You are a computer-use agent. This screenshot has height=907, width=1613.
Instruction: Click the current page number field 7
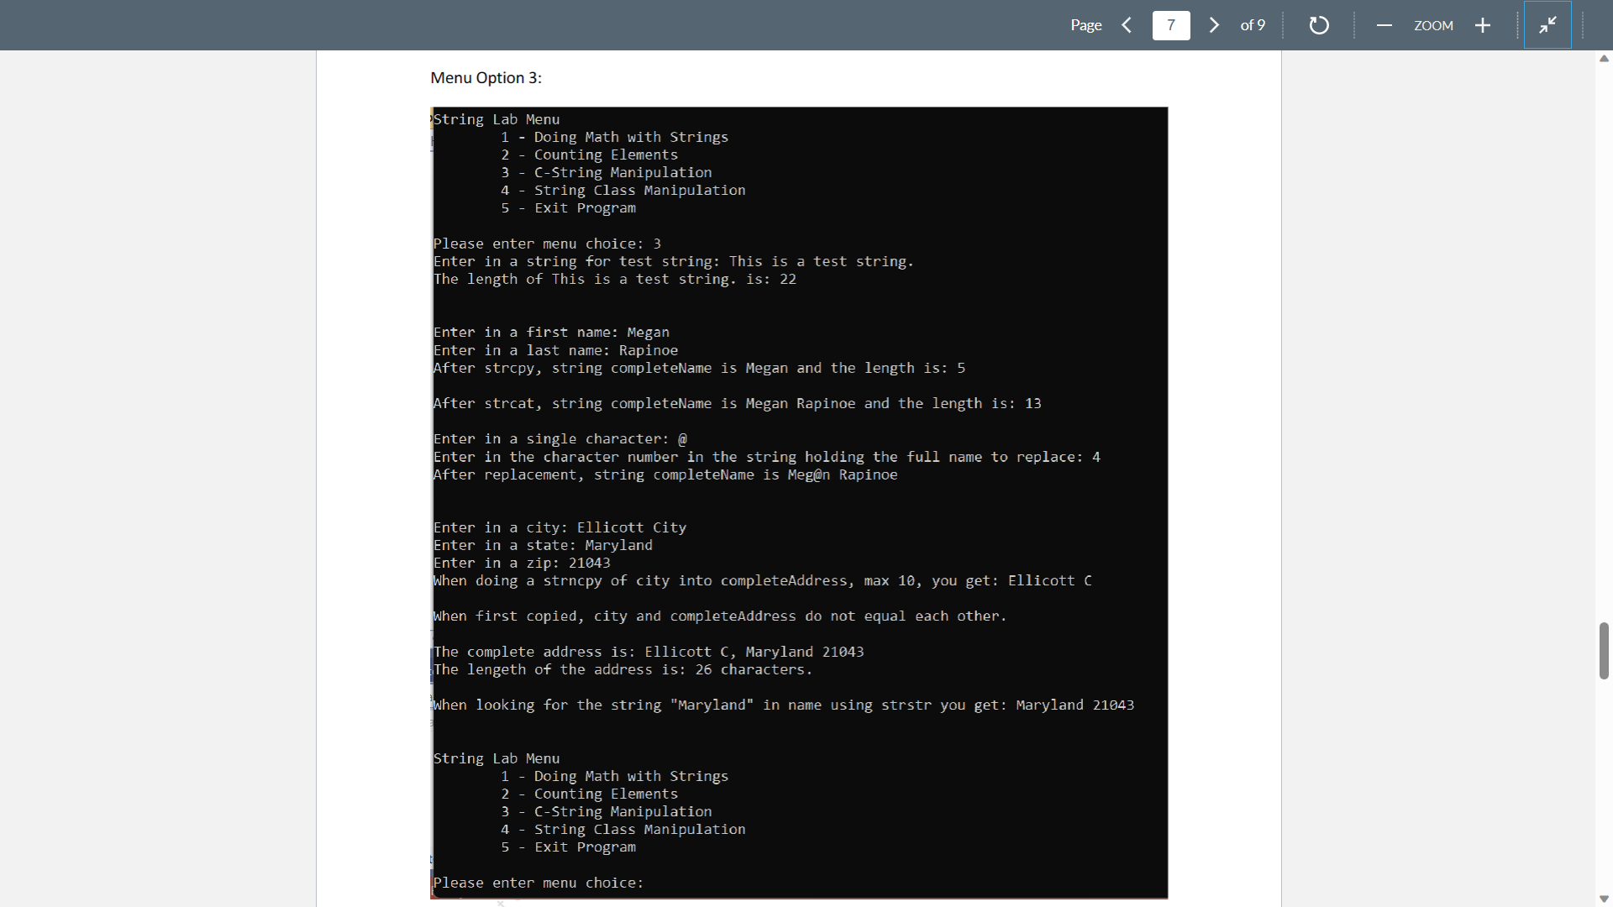[x=1172, y=24]
